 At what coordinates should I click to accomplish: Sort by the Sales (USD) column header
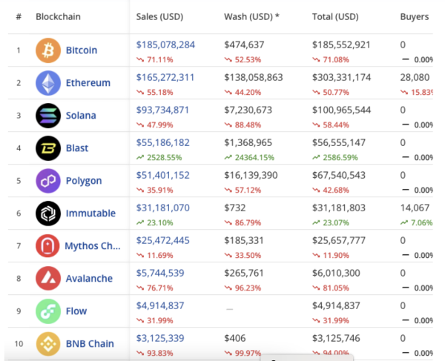[x=159, y=17]
